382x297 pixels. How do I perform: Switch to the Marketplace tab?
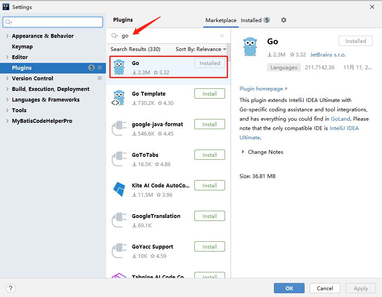[x=221, y=20]
